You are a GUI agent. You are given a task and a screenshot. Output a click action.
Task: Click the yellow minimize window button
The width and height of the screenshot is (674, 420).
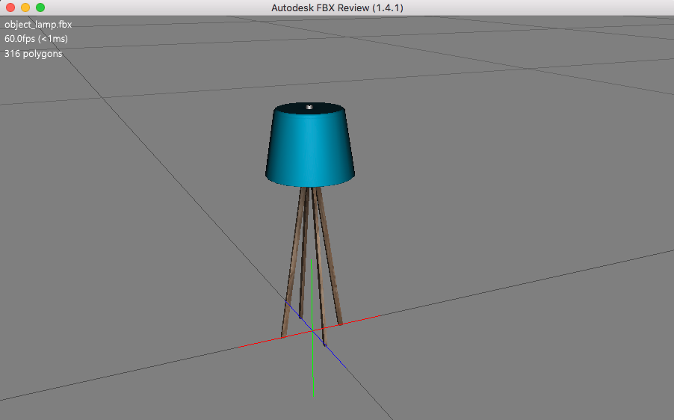[x=25, y=7]
